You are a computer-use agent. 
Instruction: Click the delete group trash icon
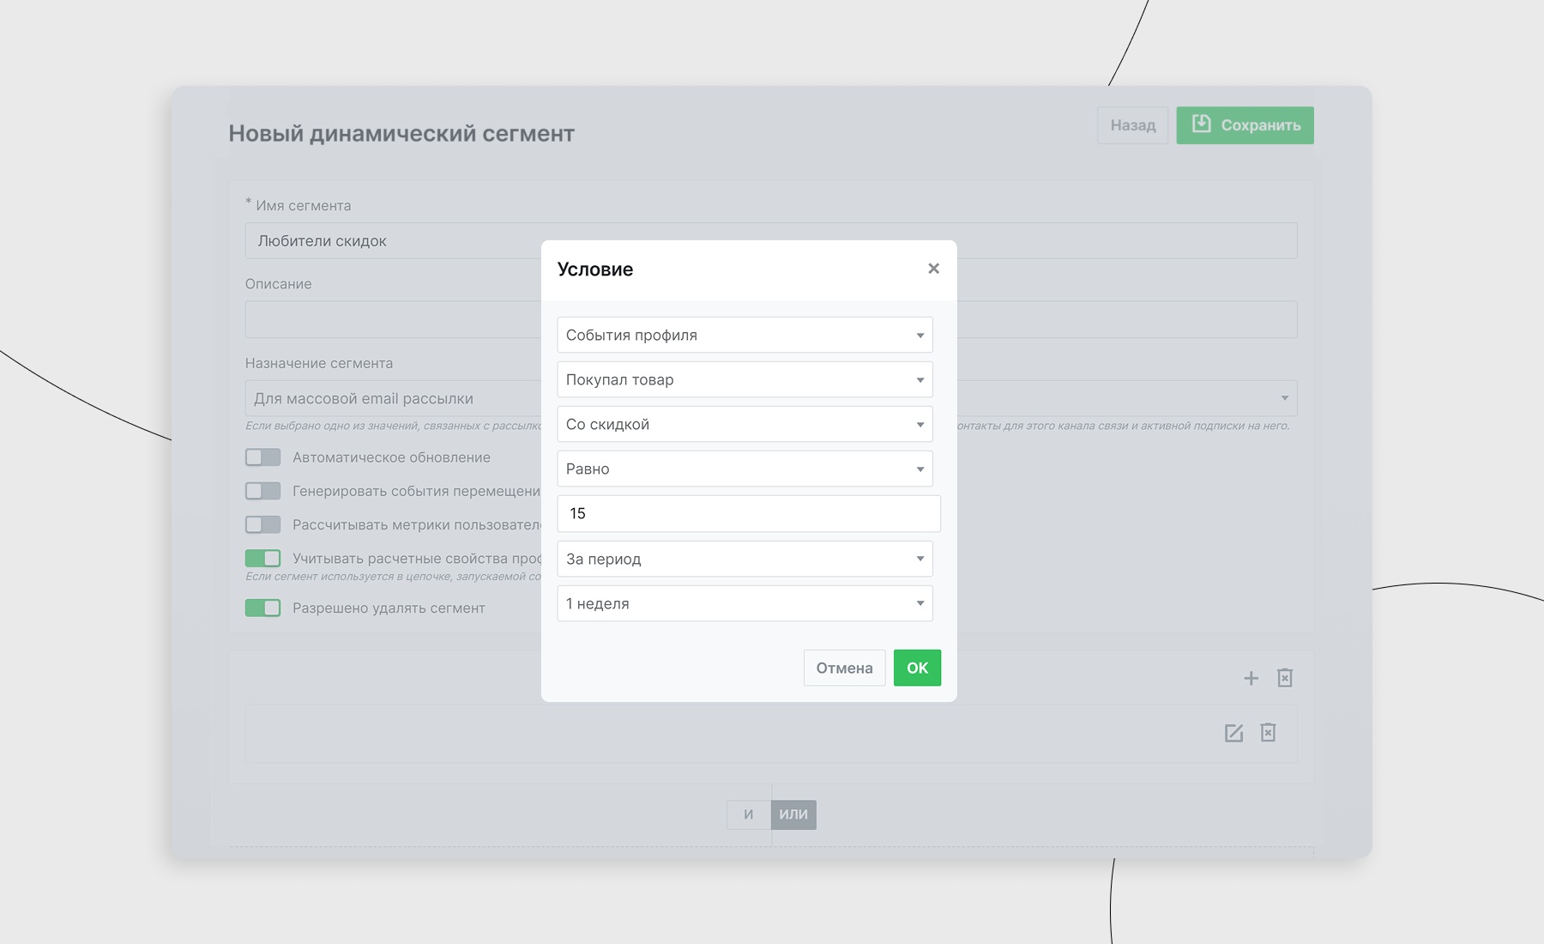(1284, 678)
